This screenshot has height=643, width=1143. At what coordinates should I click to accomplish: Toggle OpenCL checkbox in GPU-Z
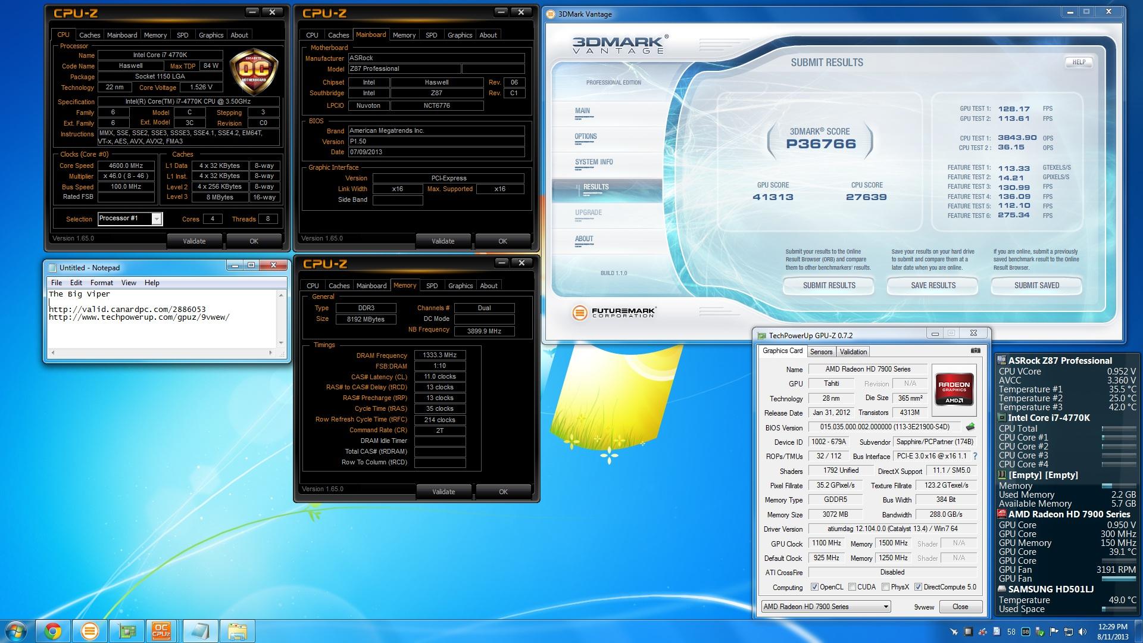tap(814, 587)
